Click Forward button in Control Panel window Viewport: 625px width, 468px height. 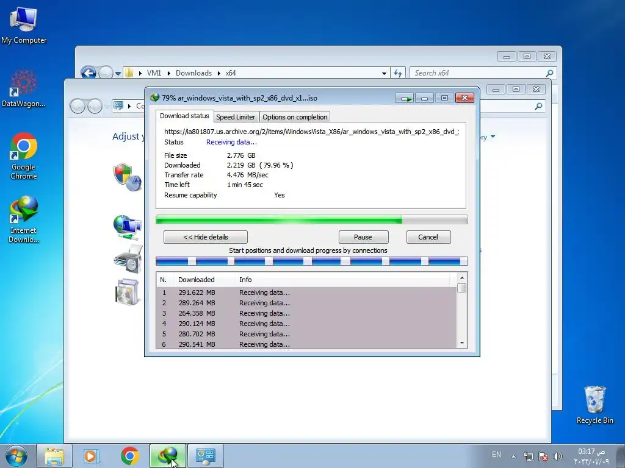[95, 106]
